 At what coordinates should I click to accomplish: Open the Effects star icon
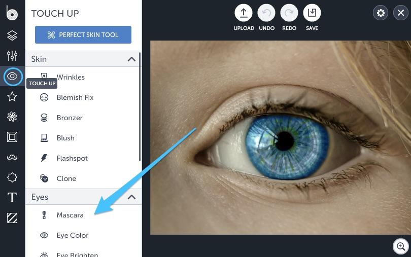pos(12,96)
